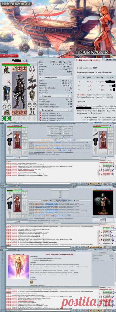Viewport: 116px width, 312px height.
Task: Click the helmet equipment slot icon
Action: tap(6, 70)
